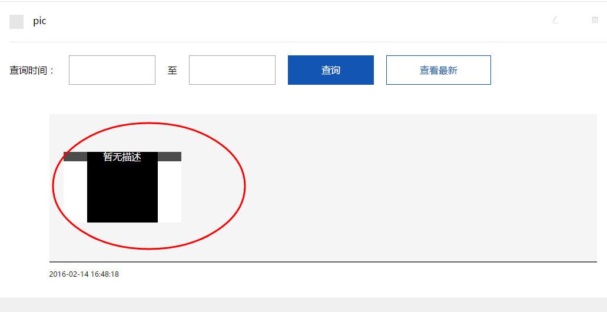Focus the start time field after 查询时间
This screenshot has width=607, height=312.
pyautogui.click(x=112, y=70)
